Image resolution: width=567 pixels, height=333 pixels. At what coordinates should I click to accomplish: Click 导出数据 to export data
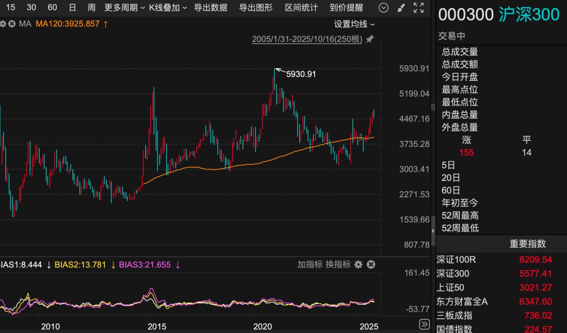pyautogui.click(x=211, y=7)
